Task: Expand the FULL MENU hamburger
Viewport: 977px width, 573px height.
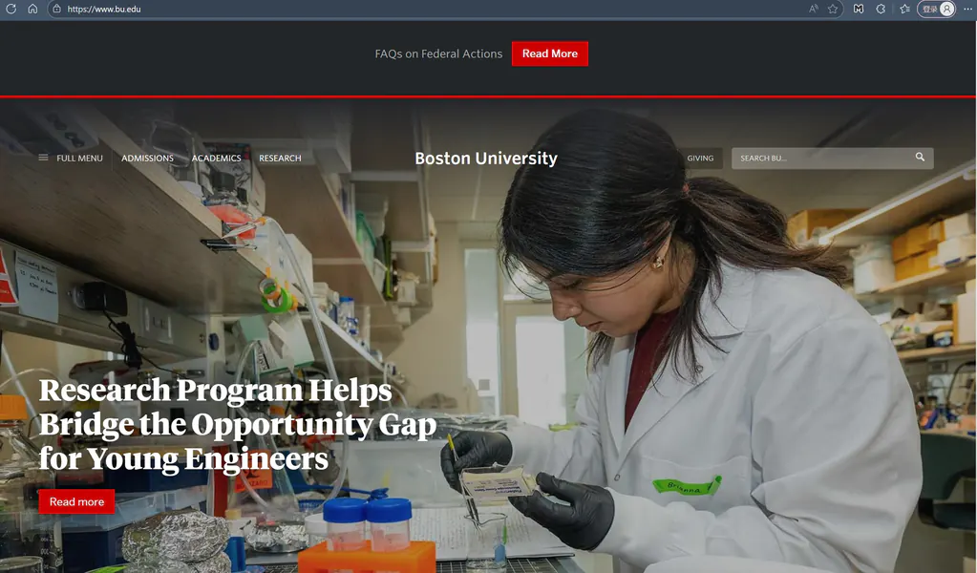Action: [x=71, y=159]
